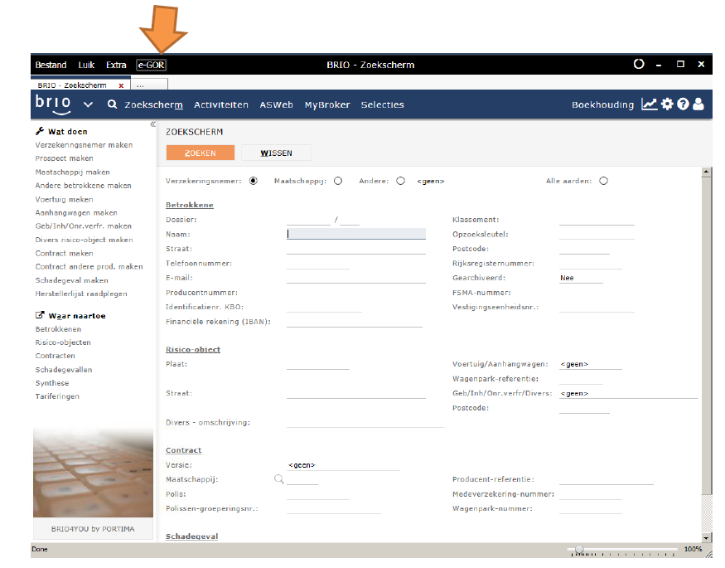Open the Voertuig/Aanhangwagen dropdown
Screen dimensions: 725x568
[x=590, y=364]
